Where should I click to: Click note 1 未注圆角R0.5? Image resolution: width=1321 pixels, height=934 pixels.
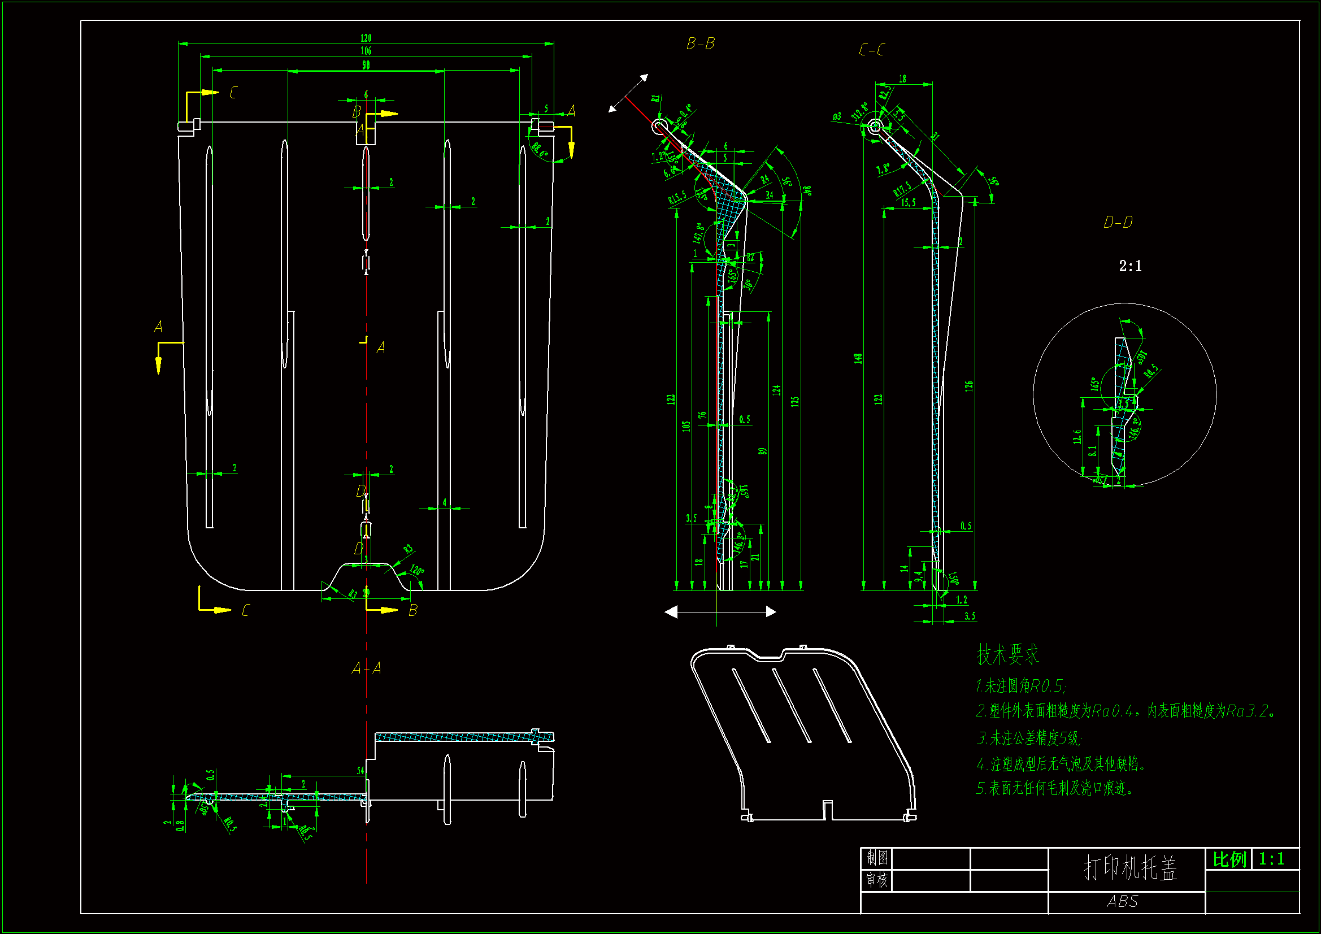coord(1020,686)
